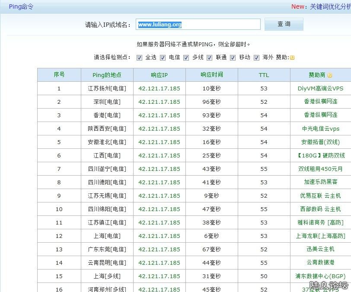The image size is (351, 292).
Task: Click the icon beside 赞助商 column header
Action: pos(330,75)
